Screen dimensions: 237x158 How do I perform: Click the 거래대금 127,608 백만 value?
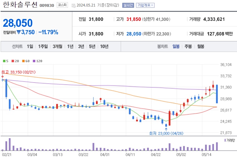[x=220, y=34]
